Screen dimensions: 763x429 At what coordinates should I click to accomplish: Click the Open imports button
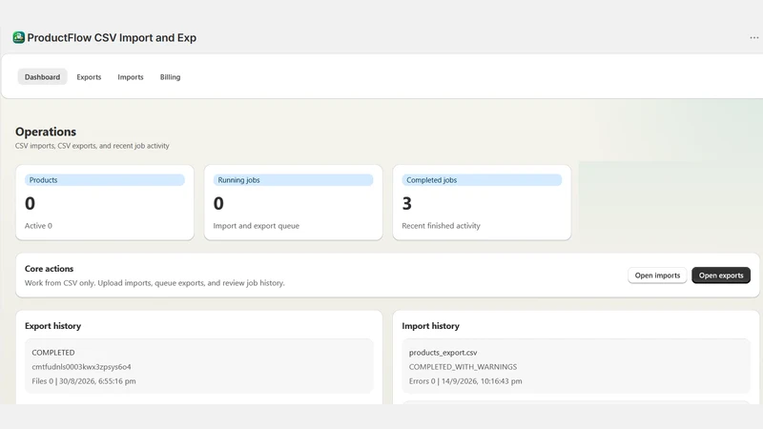coord(657,276)
